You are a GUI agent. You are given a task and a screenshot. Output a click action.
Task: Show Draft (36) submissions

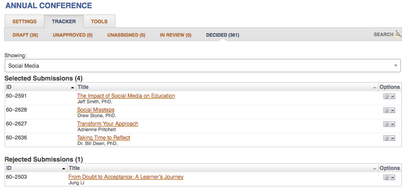coord(25,35)
